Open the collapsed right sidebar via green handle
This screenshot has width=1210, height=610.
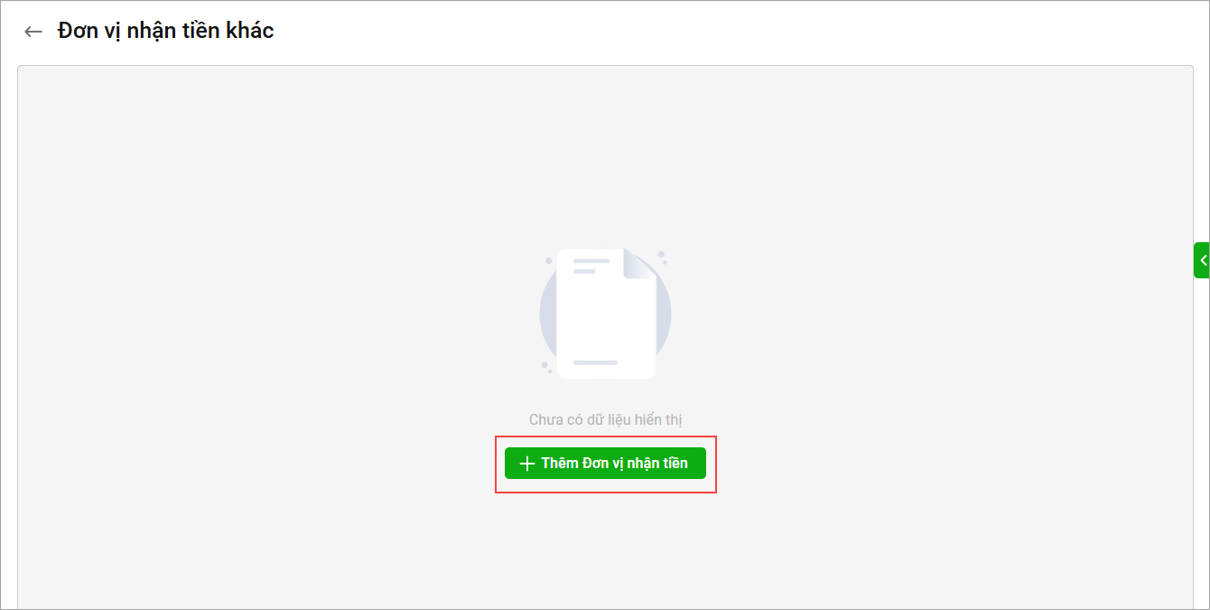tap(1201, 260)
